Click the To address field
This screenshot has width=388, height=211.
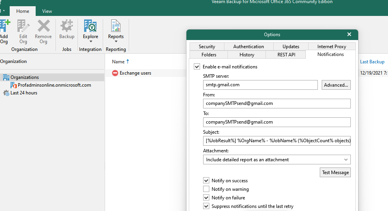pyautogui.click(x=277, y=122)
